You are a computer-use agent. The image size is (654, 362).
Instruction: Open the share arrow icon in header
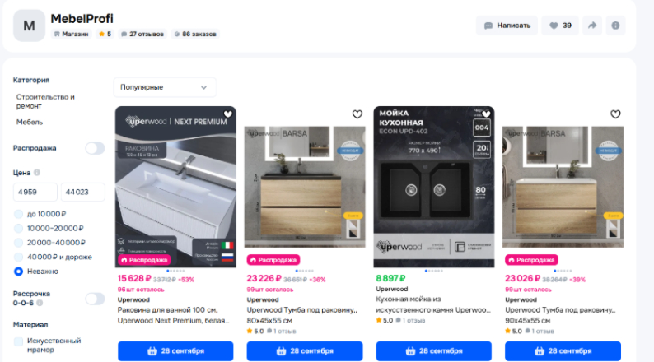pyautogui.click(x=592, y=26)
